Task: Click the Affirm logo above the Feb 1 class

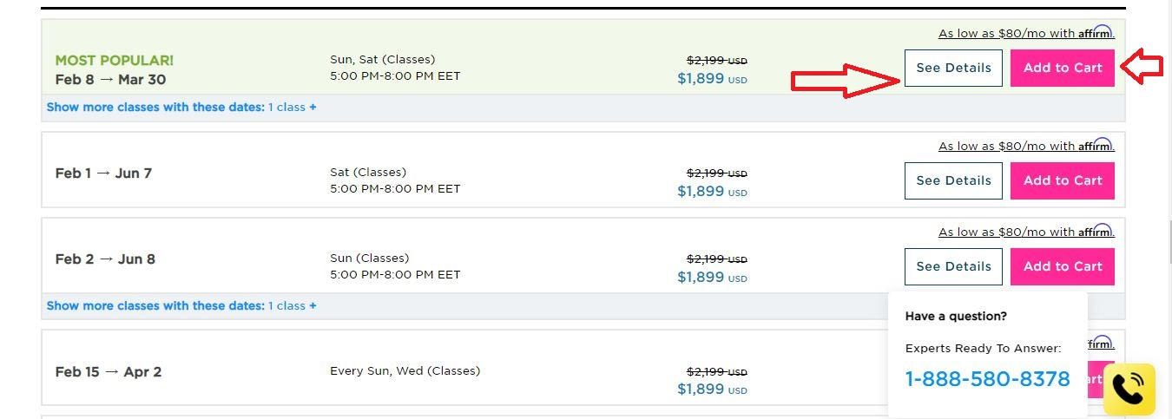Action: pos(1096,146)
